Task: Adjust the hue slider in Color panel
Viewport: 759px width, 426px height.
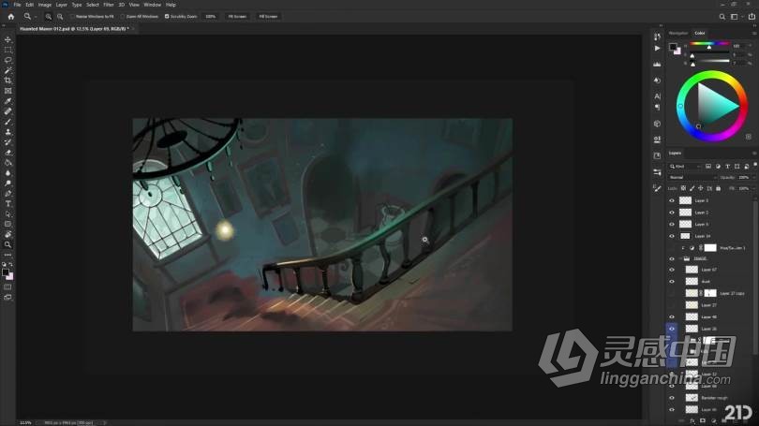Action: click(x=709, y=44)
